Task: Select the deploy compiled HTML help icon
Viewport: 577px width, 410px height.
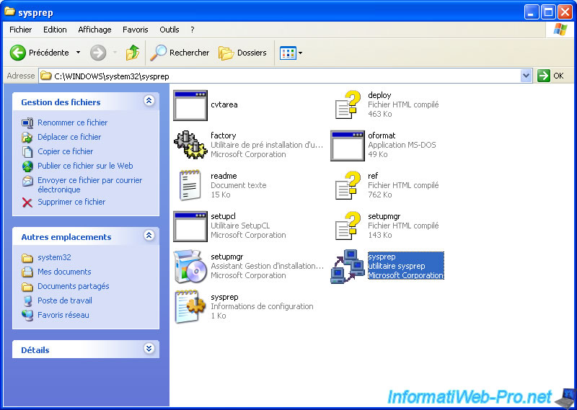Action: click(x=347, y=104)
